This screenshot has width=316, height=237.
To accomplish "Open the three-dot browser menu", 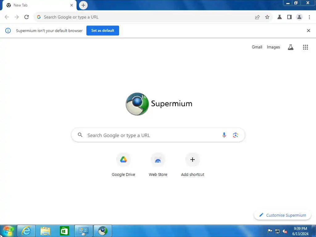I will tap(309, 17).
